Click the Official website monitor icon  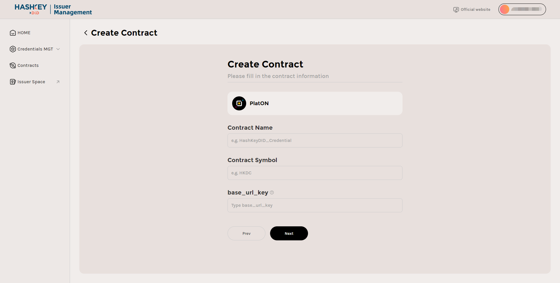[x=456, y=10]
